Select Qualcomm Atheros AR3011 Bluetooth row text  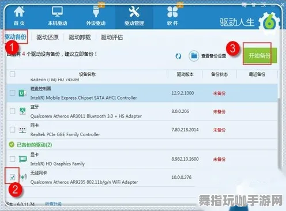86,116
